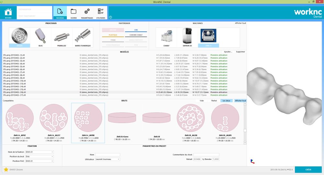This screenshot has height=175, width=324.
Task: Filter bruts by Les deux
Action: coord(226,101)
